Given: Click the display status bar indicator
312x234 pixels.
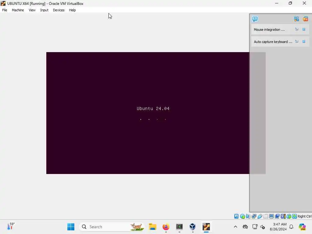Looking at the screenshot, I should (271, 216).
